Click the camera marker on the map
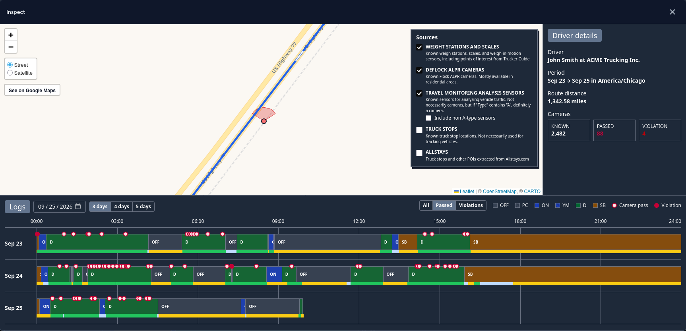The width and height of the screenshot is (686, 331). point(264,121)
